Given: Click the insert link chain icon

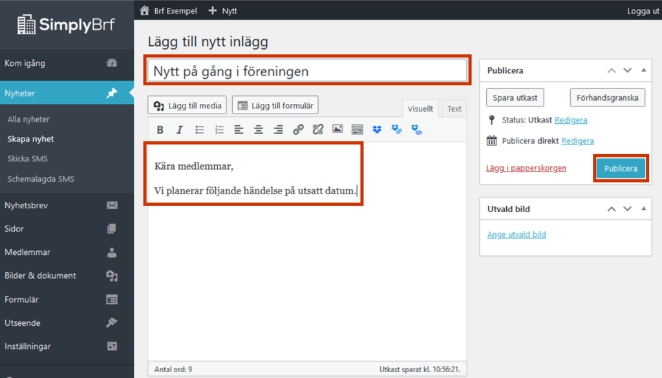Looking at the screenshot, I should coord(298,130).
